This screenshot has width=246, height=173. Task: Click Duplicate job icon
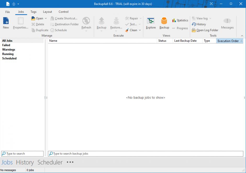(33, 30)
